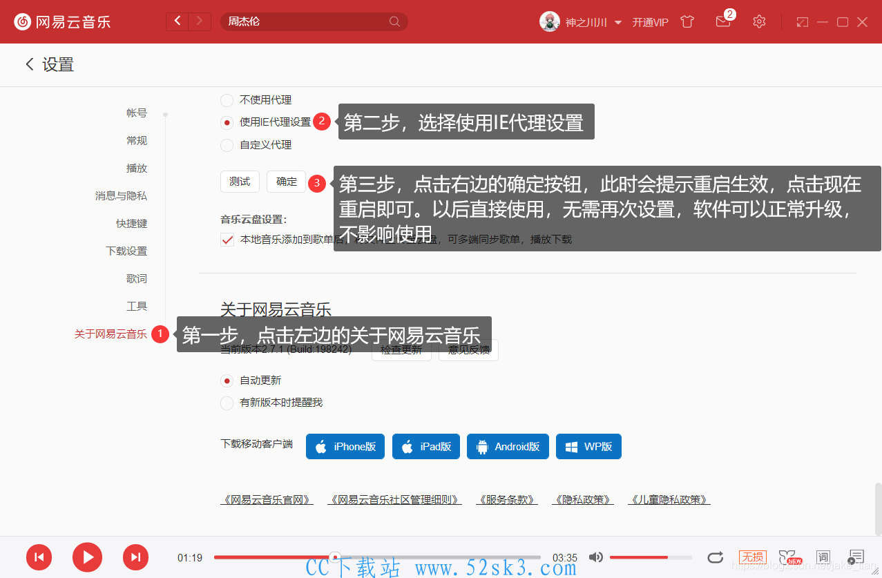Select 使用IE代理设置 radio option
The height and width of the screenshot is (578, 882).
tap(227, 123)
